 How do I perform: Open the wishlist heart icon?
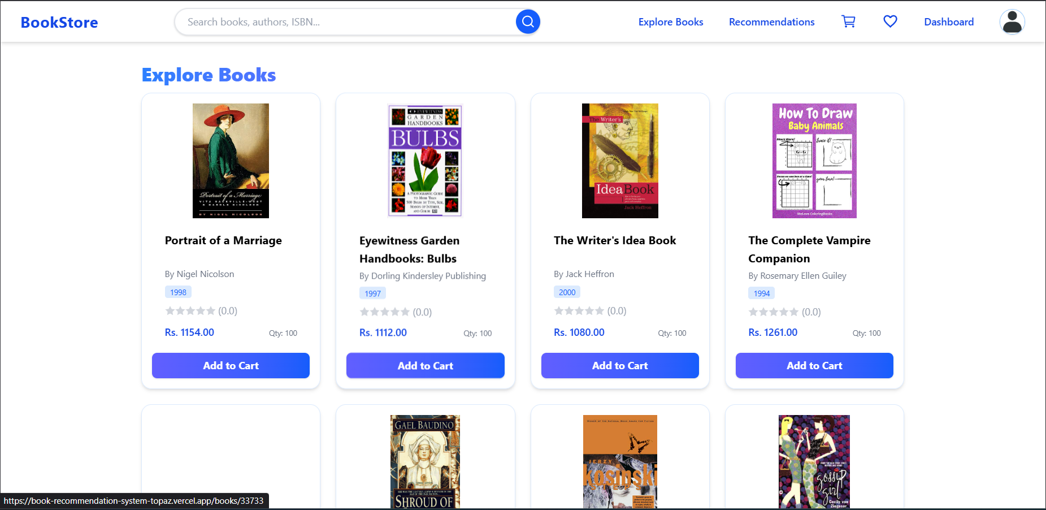(x=890, y=21)
